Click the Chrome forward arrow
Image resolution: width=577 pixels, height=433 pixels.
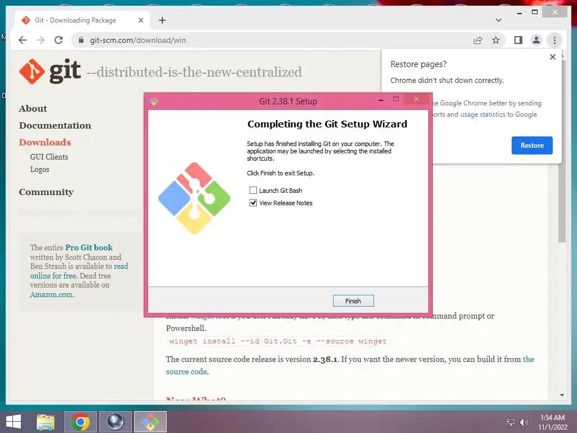coord(41,40)
